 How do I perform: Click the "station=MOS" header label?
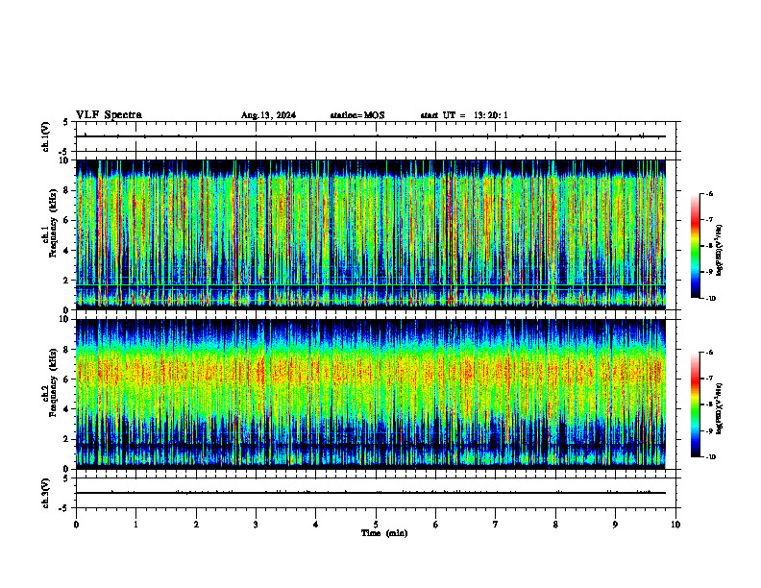357,115
